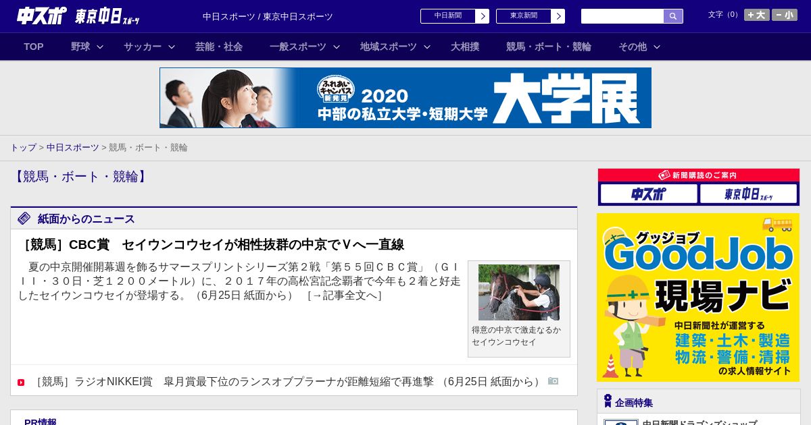Open the 一般スポーツ menu

tap(298, 47)
